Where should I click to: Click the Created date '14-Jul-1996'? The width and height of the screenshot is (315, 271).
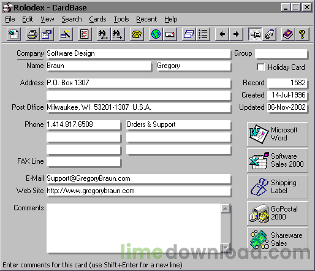(x=287, y=95)
